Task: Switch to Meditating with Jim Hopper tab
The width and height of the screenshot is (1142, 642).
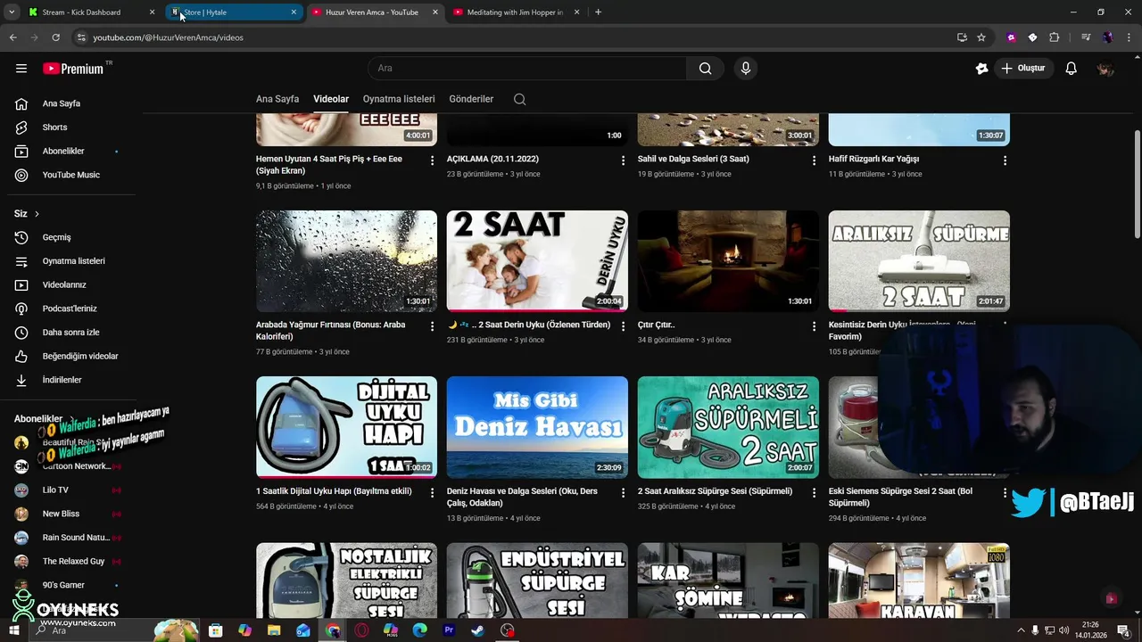Action: 517,12
